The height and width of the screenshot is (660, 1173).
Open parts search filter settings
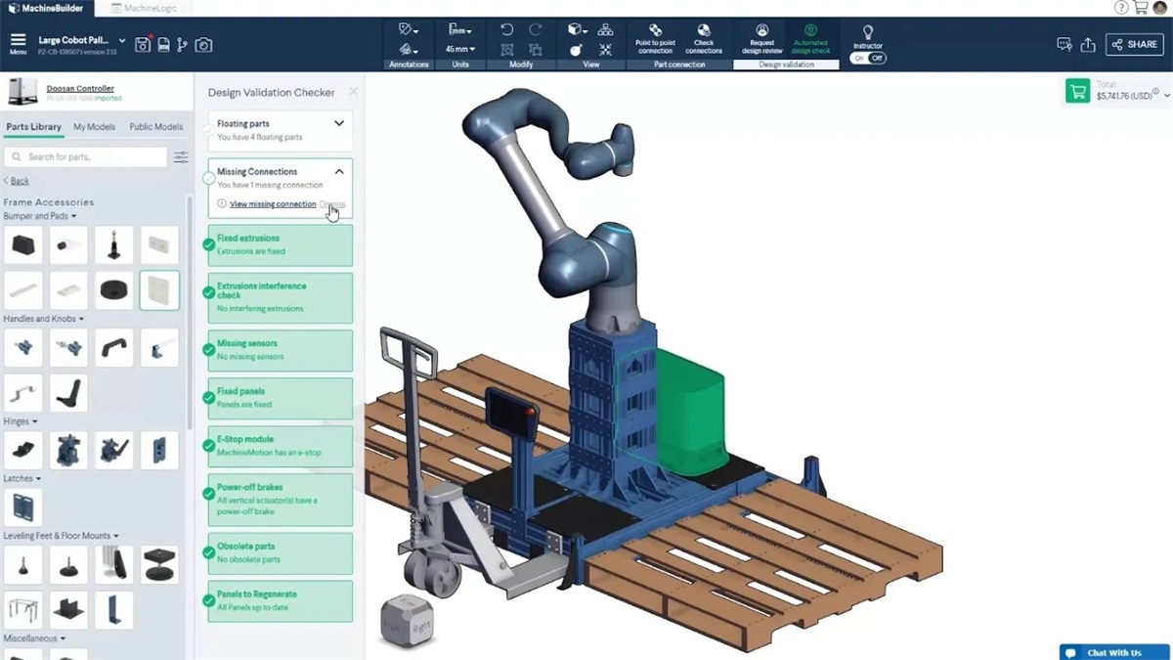181,157
